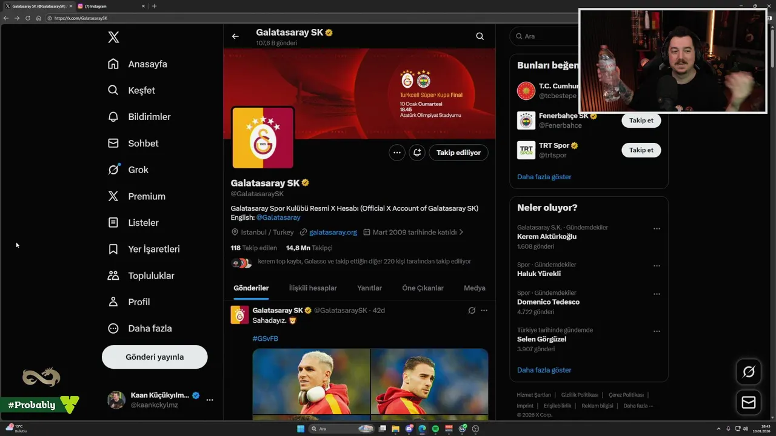The width and height of the screenshot is (776, 436).
Task: Select the Gönderiler tab
Action: (x=251, y=288)
